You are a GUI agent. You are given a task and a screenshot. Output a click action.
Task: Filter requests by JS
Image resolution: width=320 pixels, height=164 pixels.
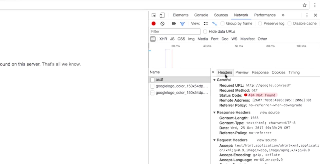pos(172,39)
